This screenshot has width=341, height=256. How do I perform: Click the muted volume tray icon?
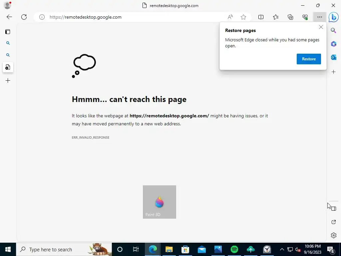tap(298, 249)
